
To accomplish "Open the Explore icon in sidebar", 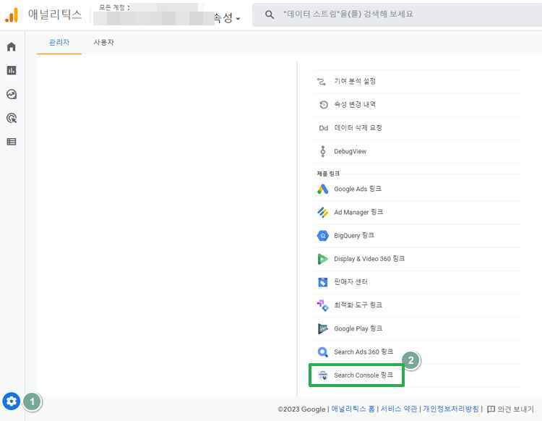I will click(x=12, y=94).
